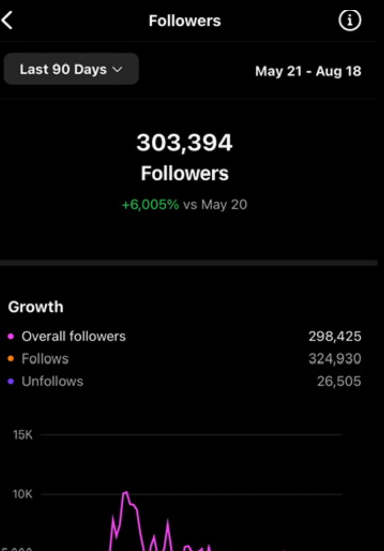Tap the back arrow icon
Screen dimensions: 384x551
(x=7, y=20)
